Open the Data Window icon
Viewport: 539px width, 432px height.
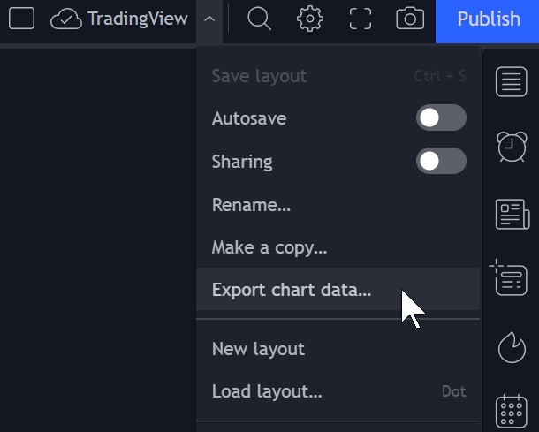[x=509, y=277]
